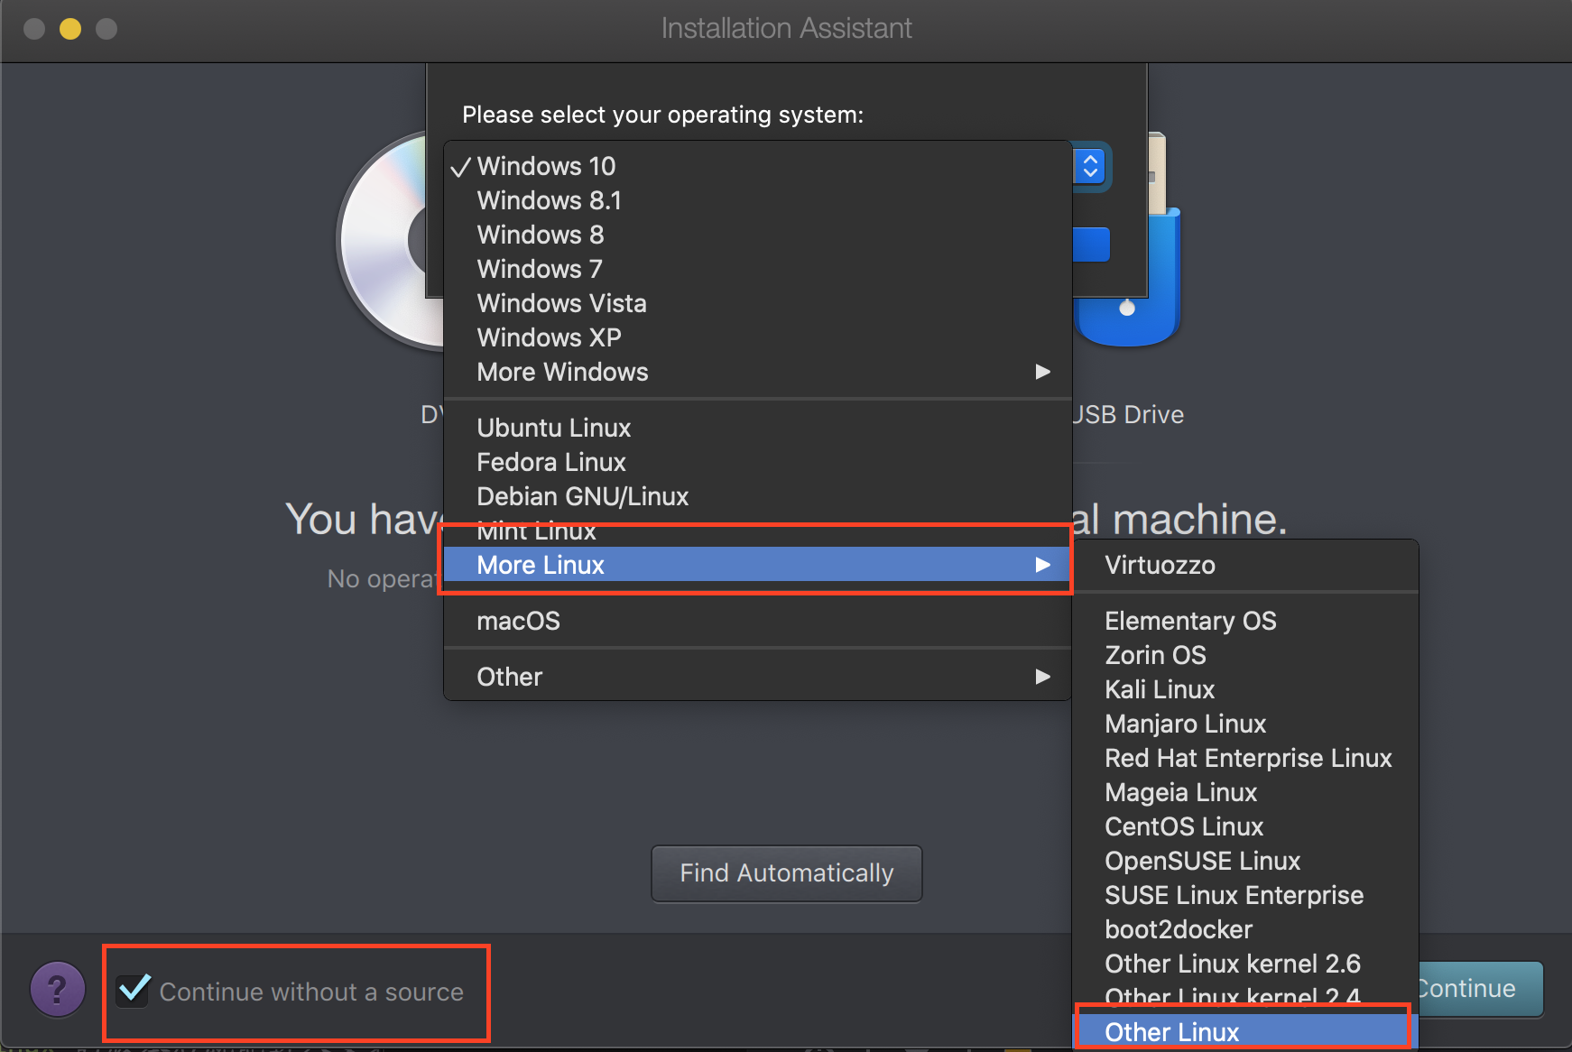Select Debian GNU/Linux
The image size is (1572, 1052).
click(x=757, y=496)
